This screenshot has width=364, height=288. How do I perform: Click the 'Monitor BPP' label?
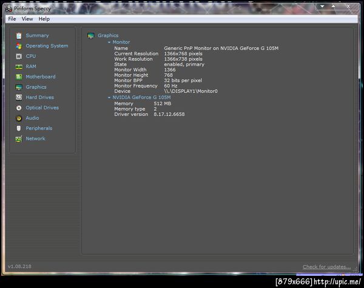click(x=129, y=80)
